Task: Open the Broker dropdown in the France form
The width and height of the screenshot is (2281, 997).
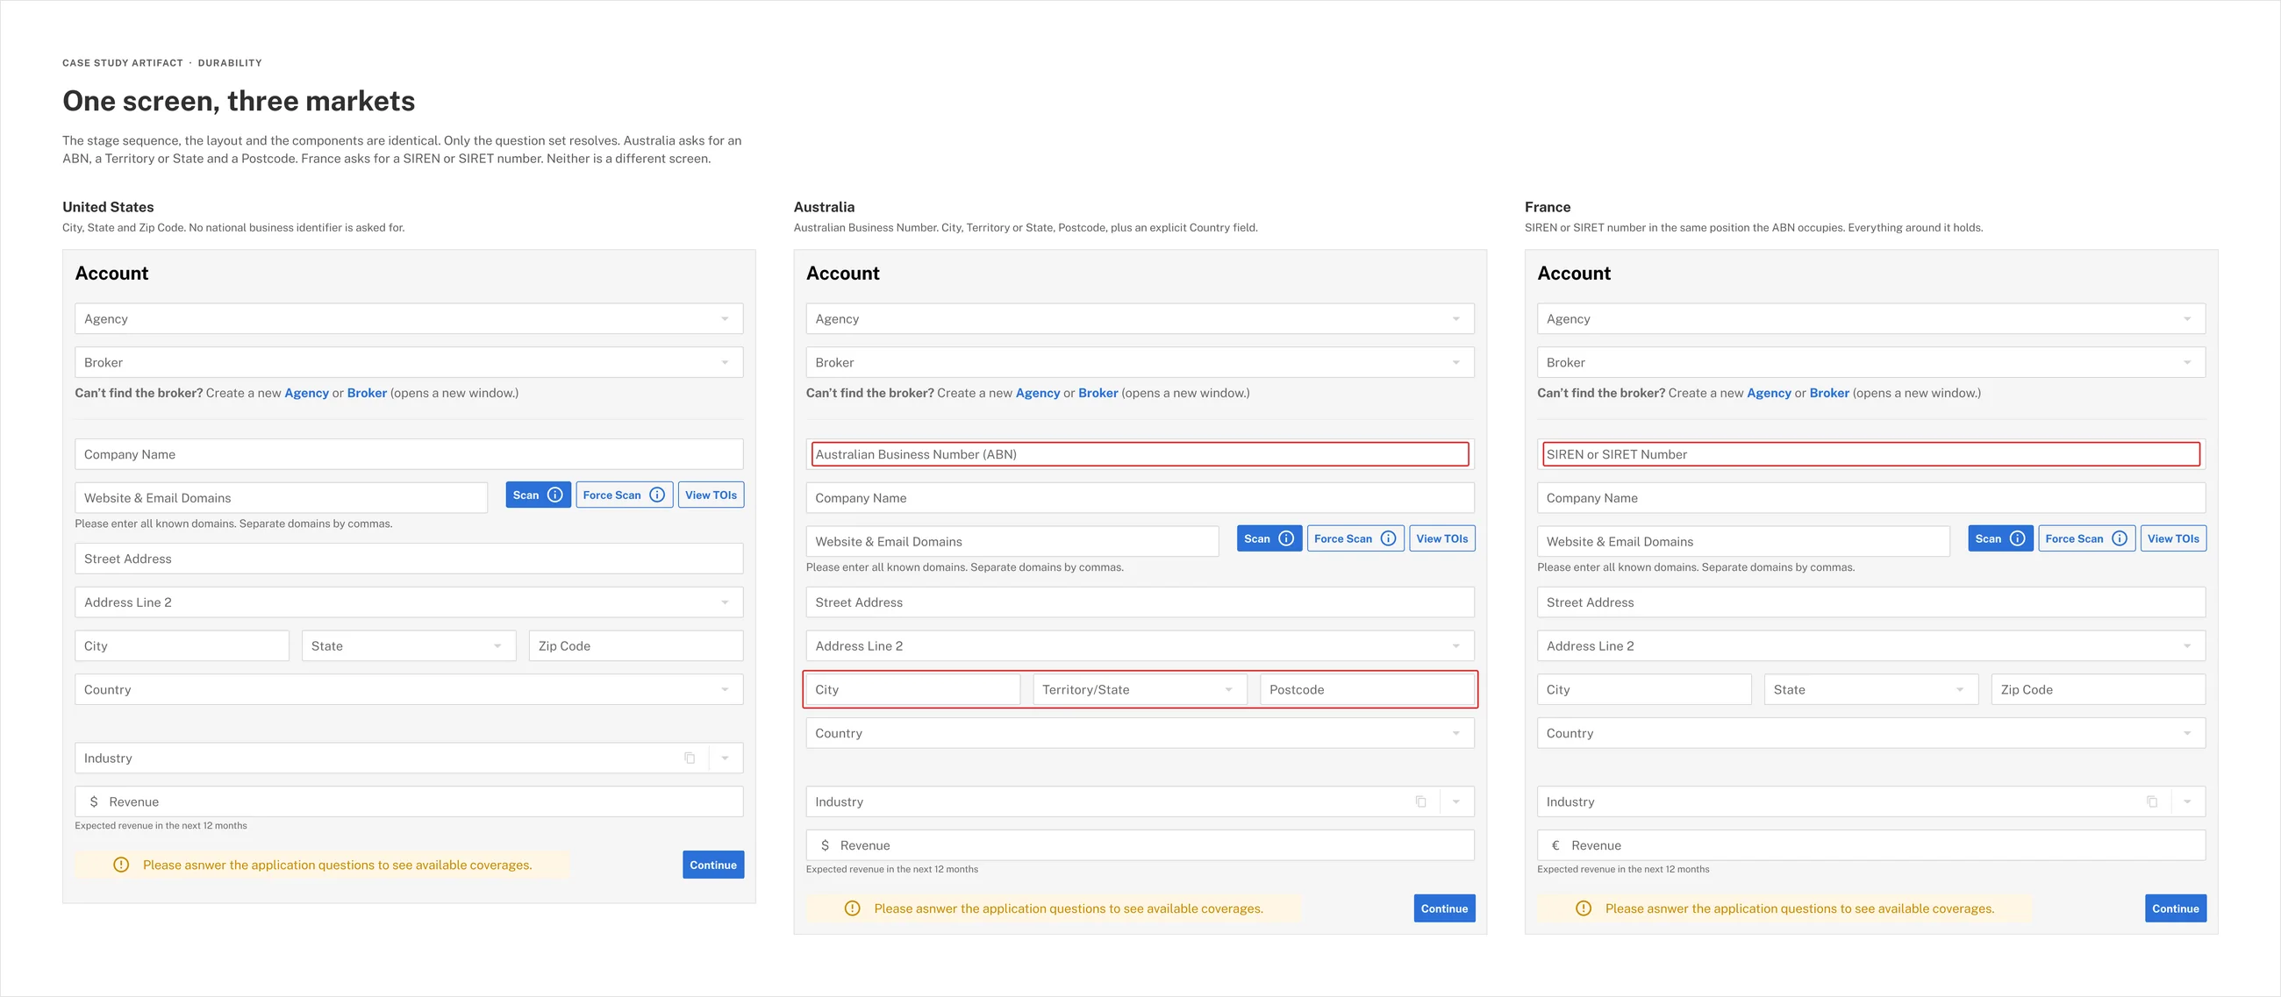Action: click(1872, 363)
